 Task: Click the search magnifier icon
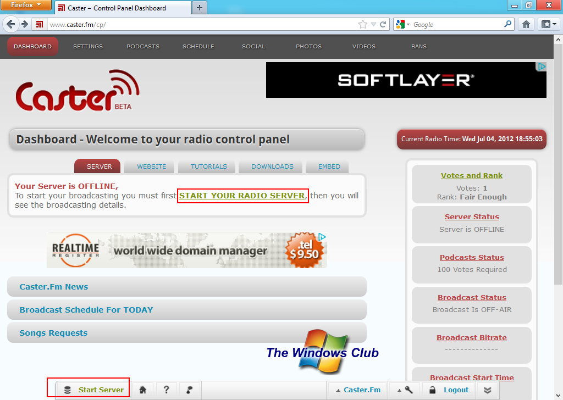pos(507,24)
